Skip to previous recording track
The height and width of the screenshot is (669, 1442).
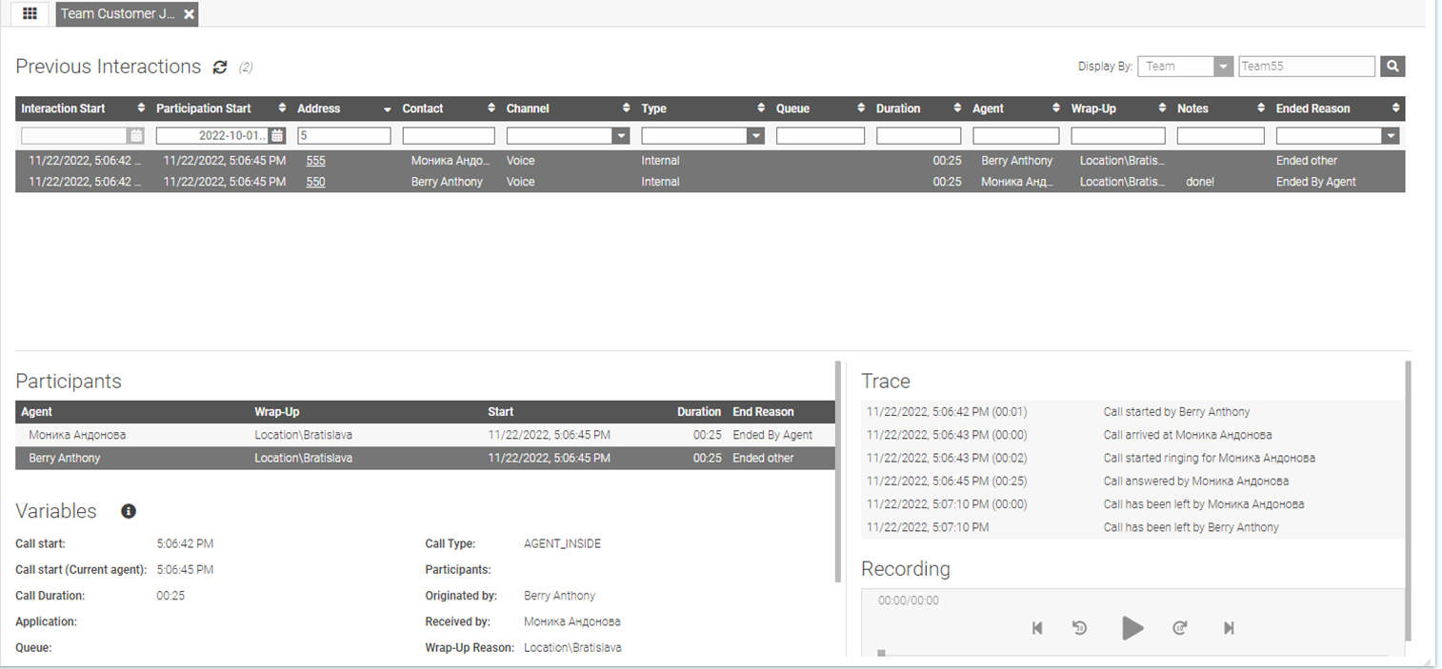tap(1037, 628)
